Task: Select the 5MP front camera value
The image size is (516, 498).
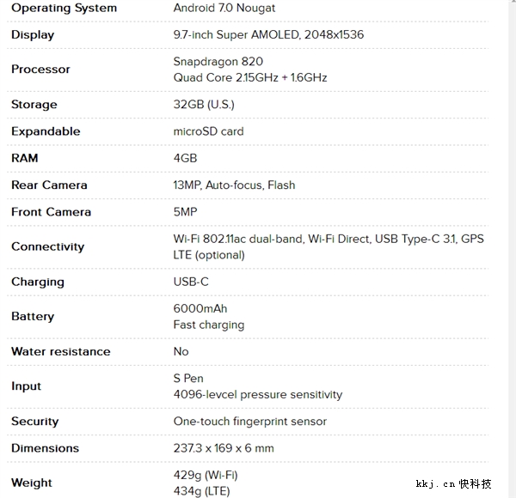Action: point(186,211)
